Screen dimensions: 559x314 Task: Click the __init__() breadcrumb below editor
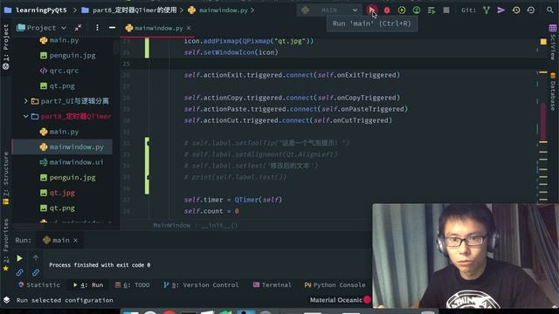pyautogui.click(x=219, y=225)
